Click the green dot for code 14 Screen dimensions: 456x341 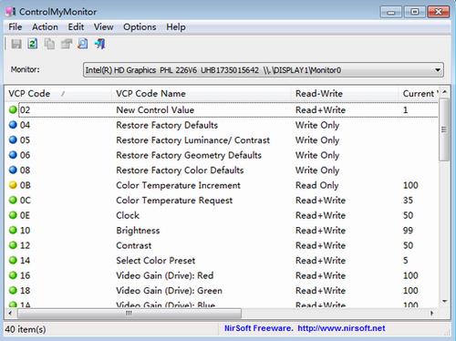(13, 260)
